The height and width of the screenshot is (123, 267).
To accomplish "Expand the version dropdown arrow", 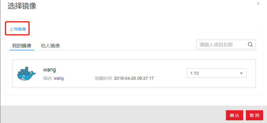I will 241,73.
